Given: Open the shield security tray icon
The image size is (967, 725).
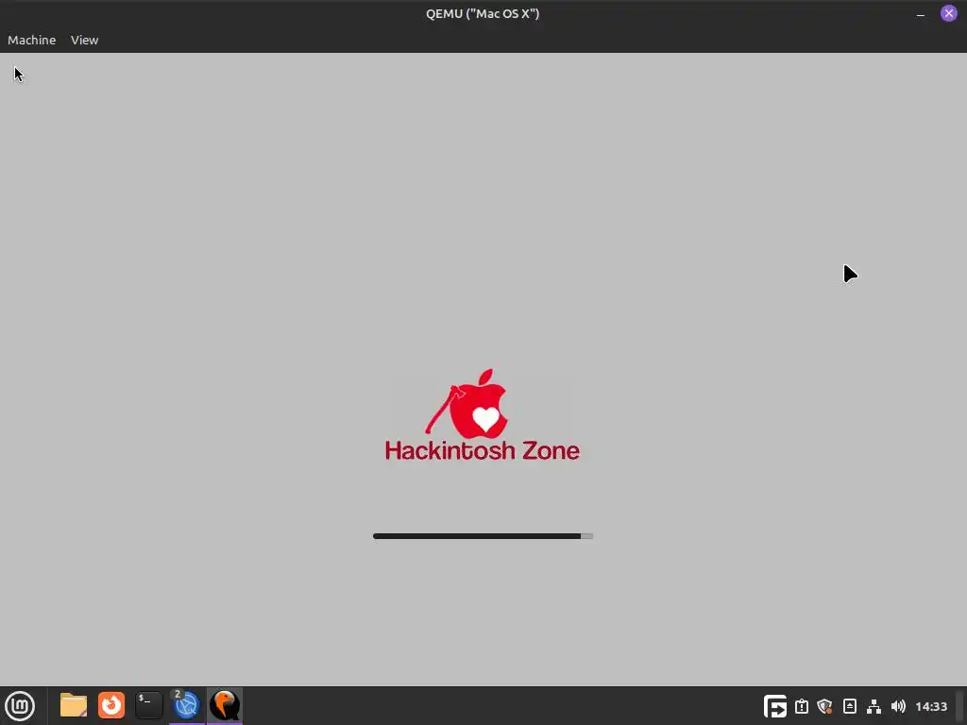Looking at the screenshot, I should (x=825, y=706).
